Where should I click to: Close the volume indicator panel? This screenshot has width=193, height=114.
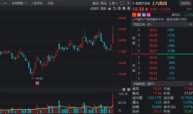pyautogui.click(x=124, y=89)
